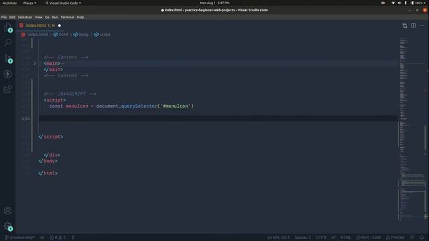Split the editor to the right
Screen dimensions: 429x241
[413, 25]
